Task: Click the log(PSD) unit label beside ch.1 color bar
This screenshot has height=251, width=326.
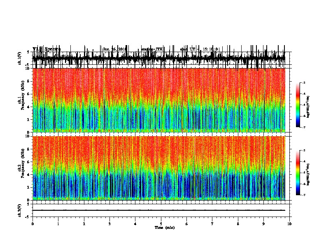Action: click(x=308, y=107)
